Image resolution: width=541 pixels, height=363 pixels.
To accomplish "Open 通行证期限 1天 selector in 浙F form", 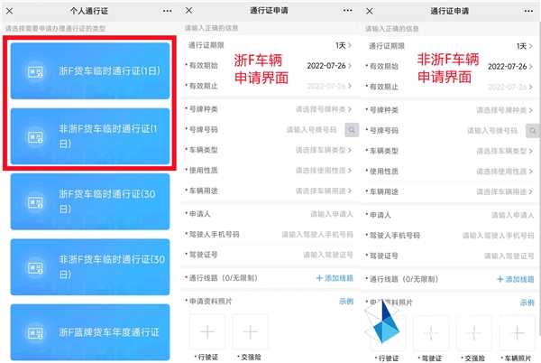I will [270, 45].
